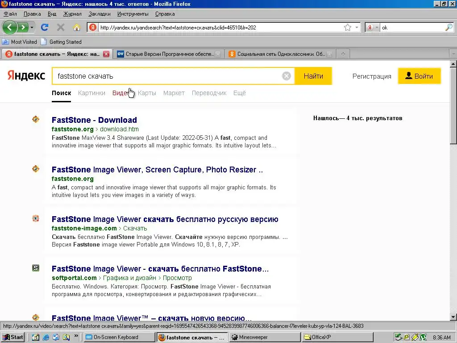
Task: Click the favicon beside 'FastStone - Download' result
Action: pos(36,119)
